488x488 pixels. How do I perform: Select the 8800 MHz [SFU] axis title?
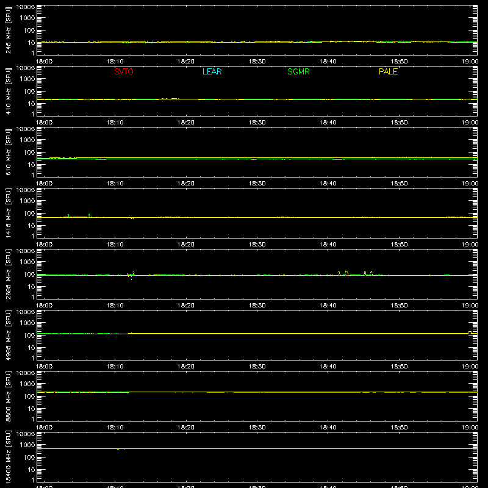click(x=9, y=396)
